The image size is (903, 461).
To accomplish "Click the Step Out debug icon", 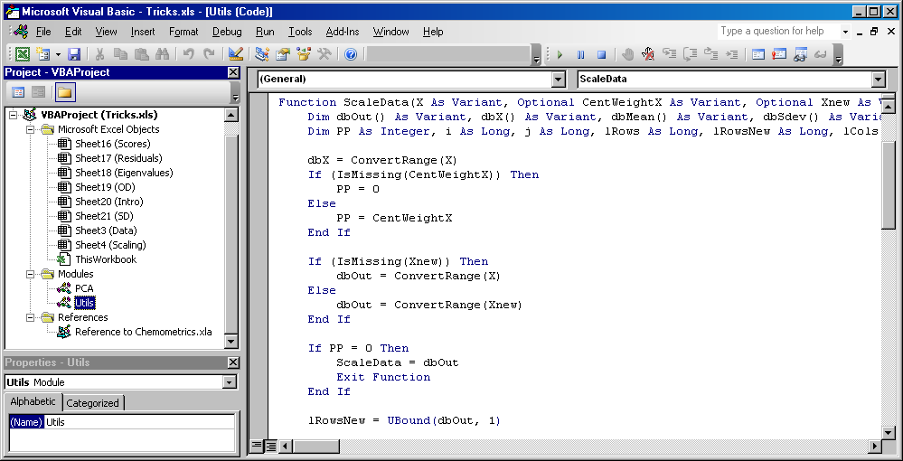I will (x=710, y=54).
